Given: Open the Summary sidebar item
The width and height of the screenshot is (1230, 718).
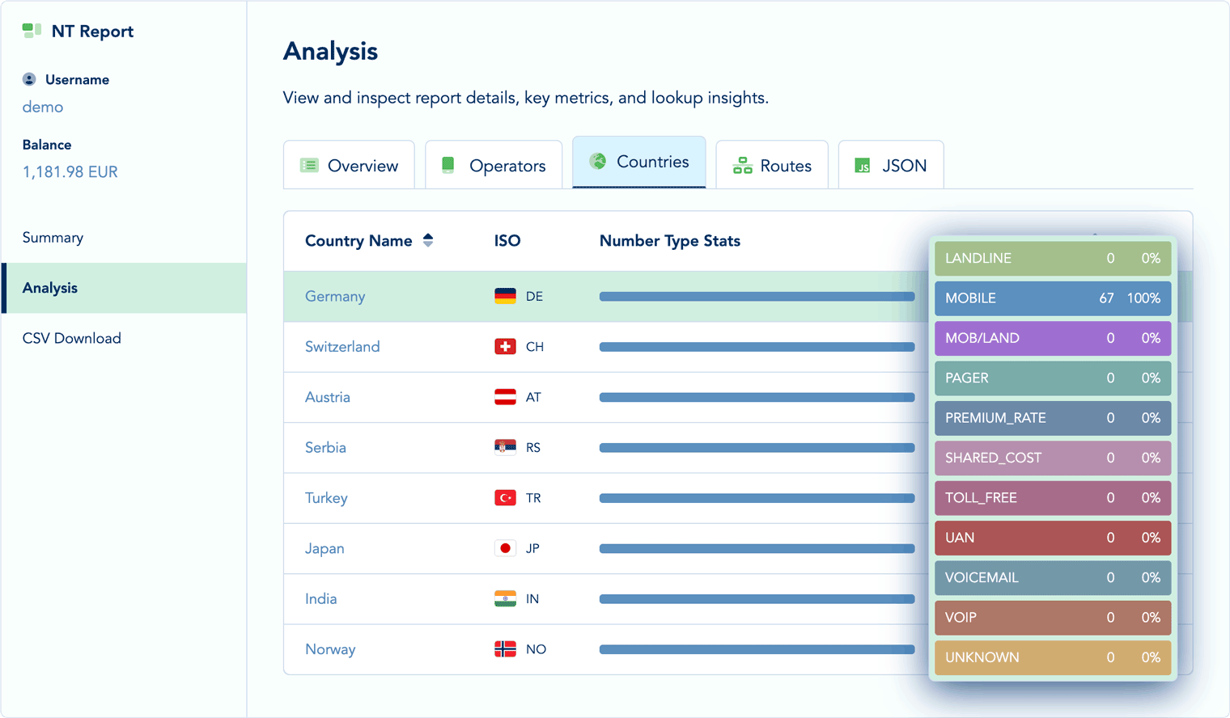Looking at the screenshot, I should pos(53,238).
